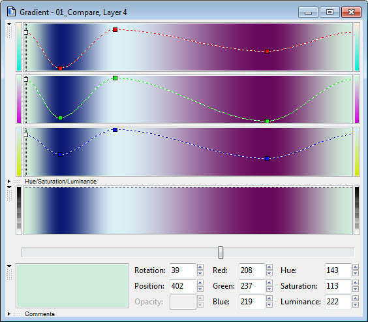Click the white start handle on red curve
This screenshot has height=322, width=368.
pos(26,32)
